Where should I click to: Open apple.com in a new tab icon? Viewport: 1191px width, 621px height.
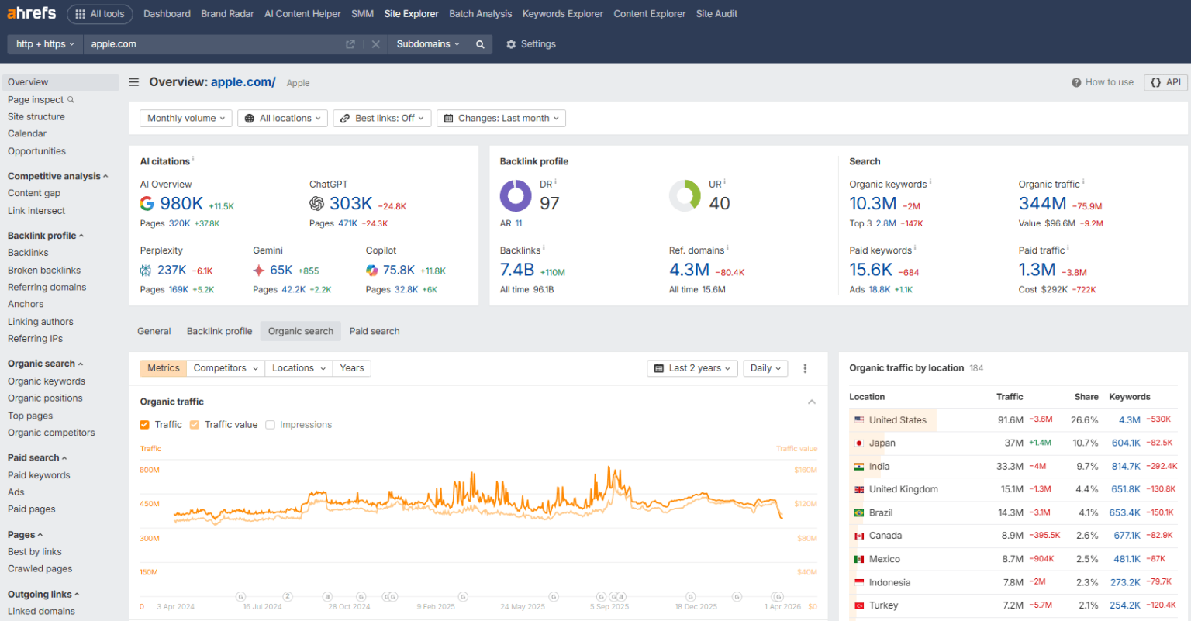[350, 44]
